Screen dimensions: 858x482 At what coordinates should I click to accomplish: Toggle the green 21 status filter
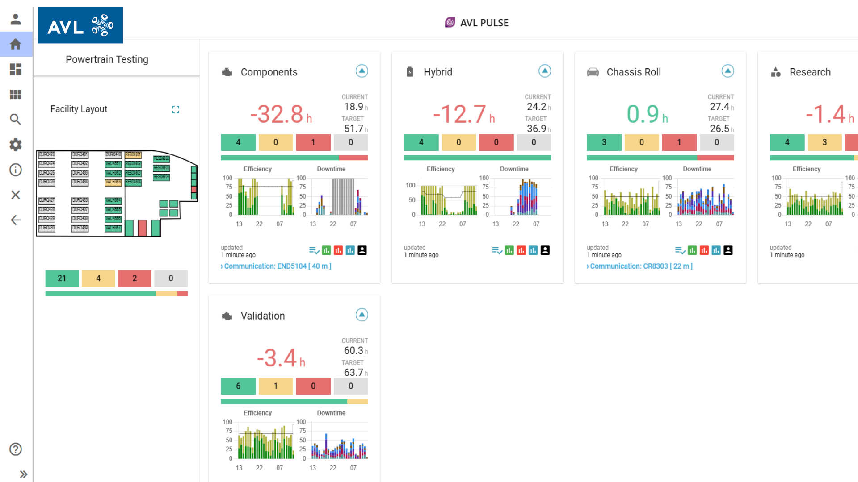62,278
